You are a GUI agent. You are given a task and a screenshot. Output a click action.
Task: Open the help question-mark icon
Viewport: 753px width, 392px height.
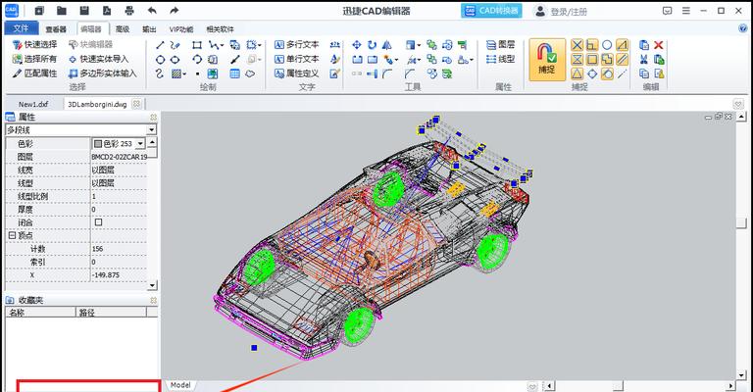743,28
